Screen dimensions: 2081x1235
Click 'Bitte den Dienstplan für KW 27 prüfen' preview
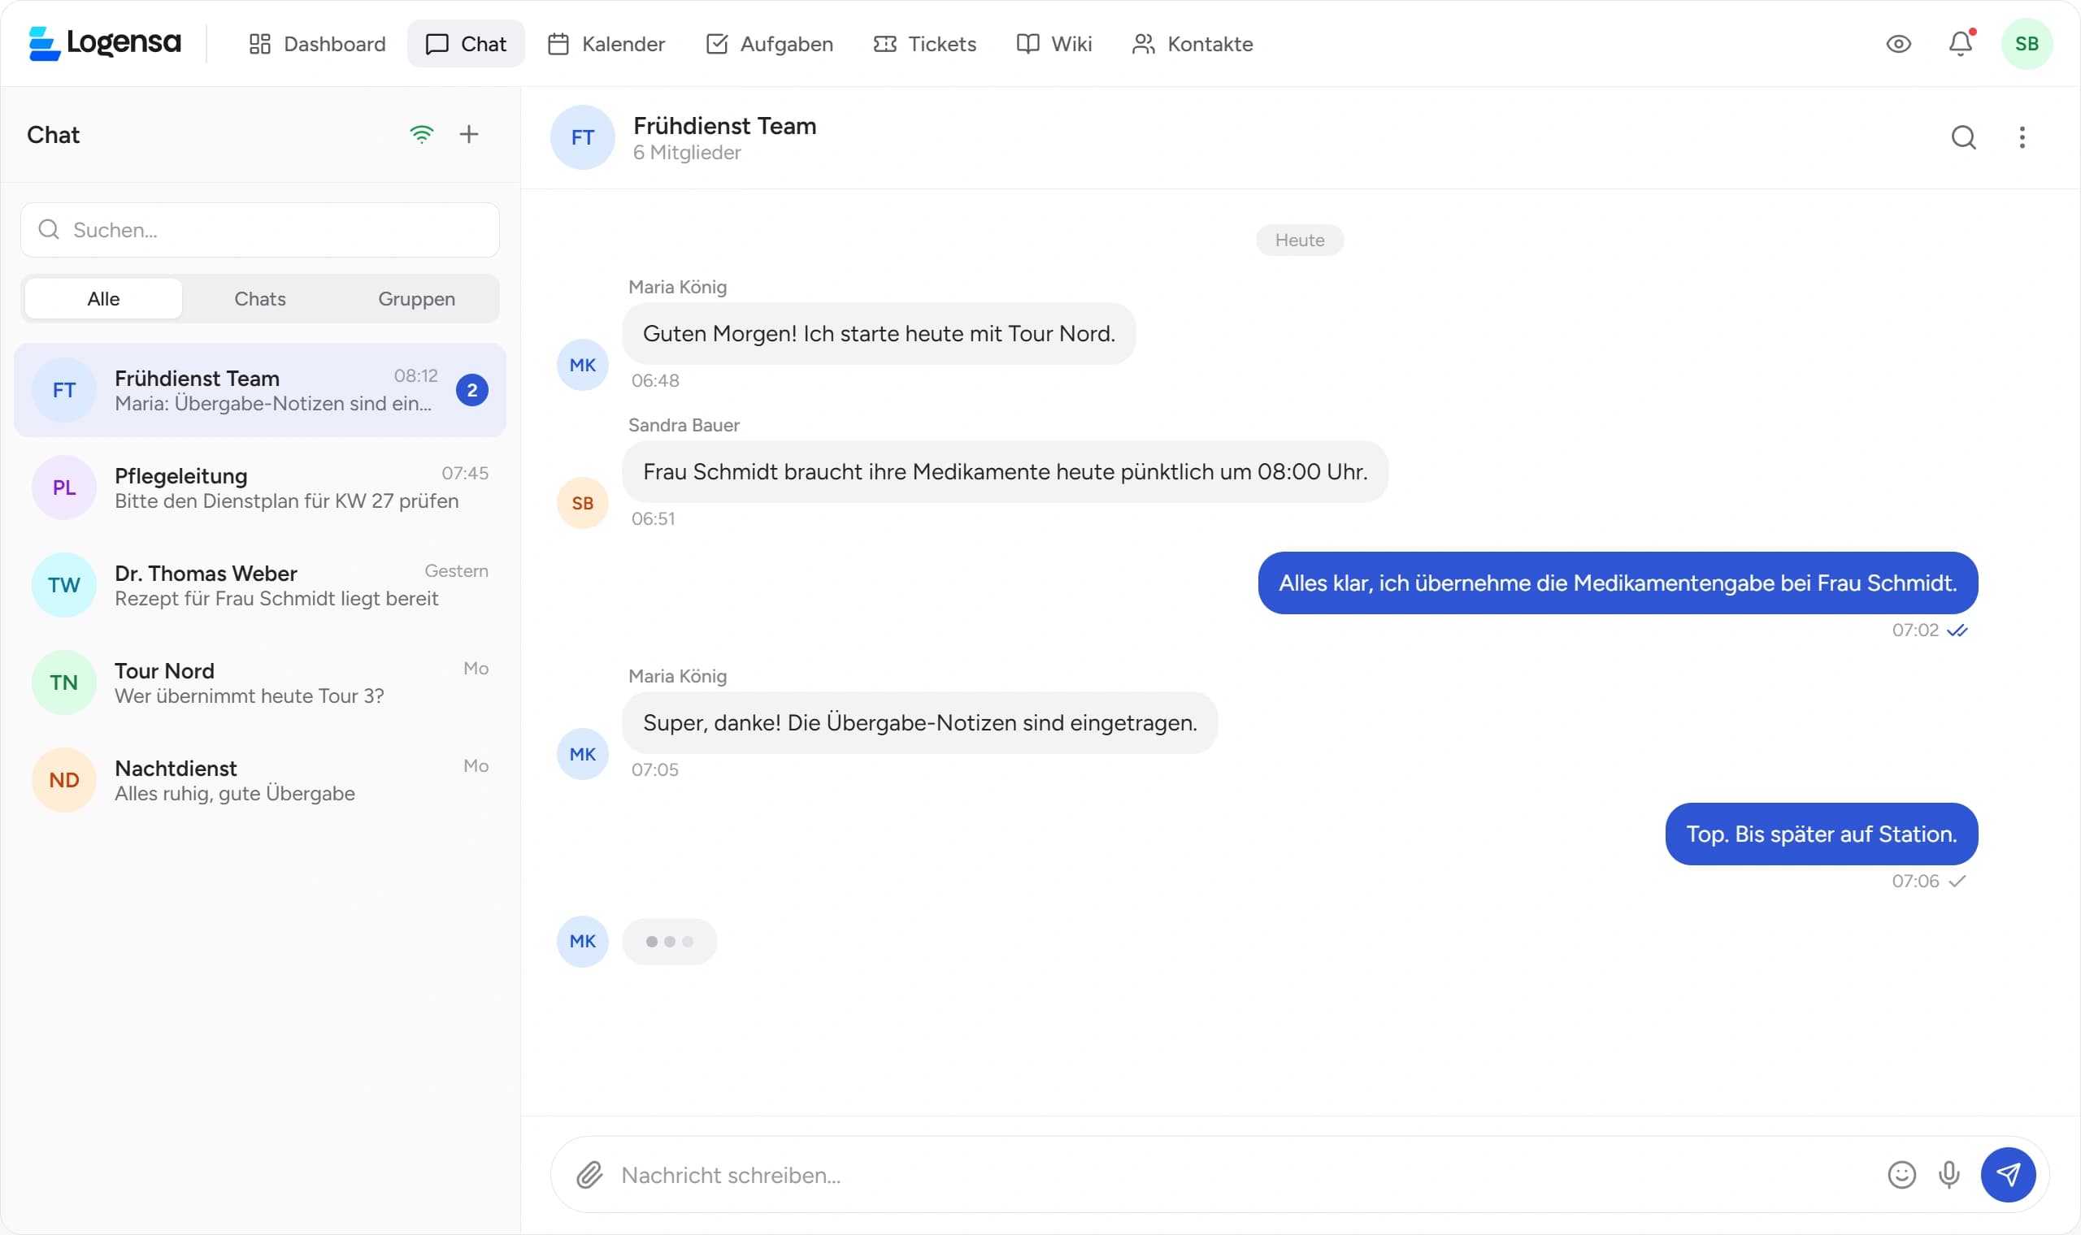pyautogui.click(x=286, y=502)
